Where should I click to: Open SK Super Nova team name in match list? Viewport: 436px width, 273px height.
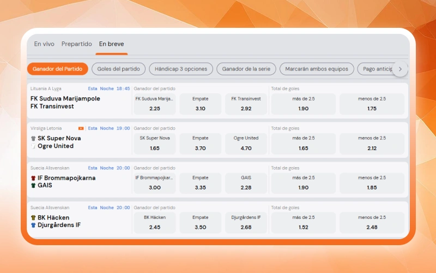[59, 139]
